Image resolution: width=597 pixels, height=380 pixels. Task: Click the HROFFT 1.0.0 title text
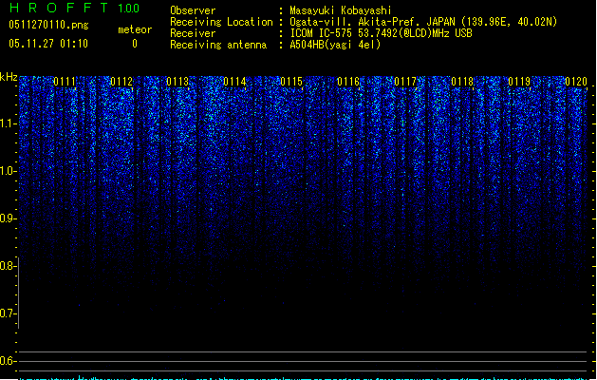click(x=74, y=8)
